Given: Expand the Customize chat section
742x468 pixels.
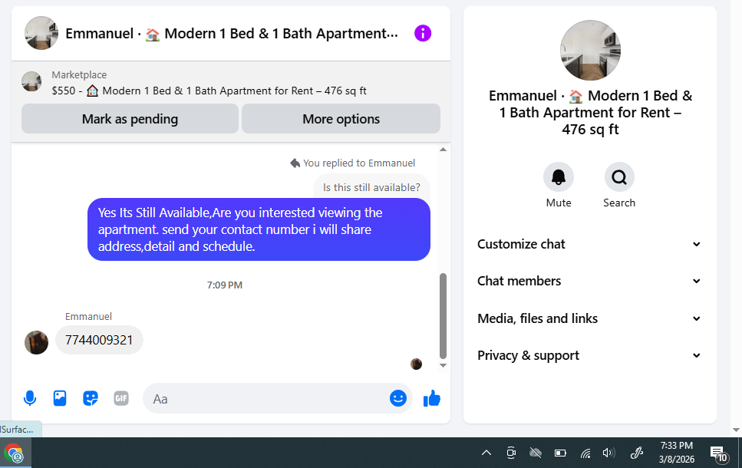Looking at the screenshot, I should [x=589, y=244].
